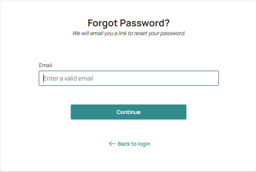This screenshot has height=172, width=256.
Task: Place cursor in the email text box
Action: (x=129, y=78)
